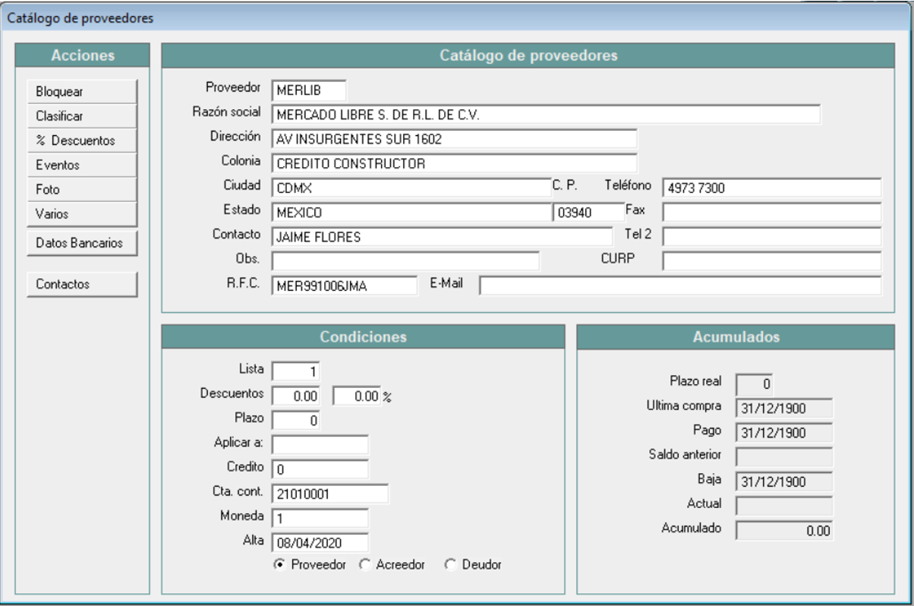Click the Colonia field CREDITO CONSTRUCTOR
914x606 pixels.
click(x=454, y=163)
